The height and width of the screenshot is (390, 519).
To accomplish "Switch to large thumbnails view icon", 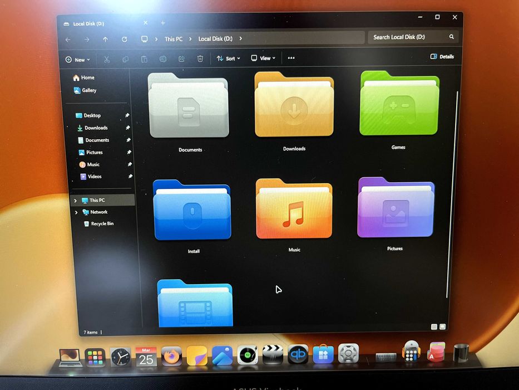I will pyautogui.click(x=443, y=326).
